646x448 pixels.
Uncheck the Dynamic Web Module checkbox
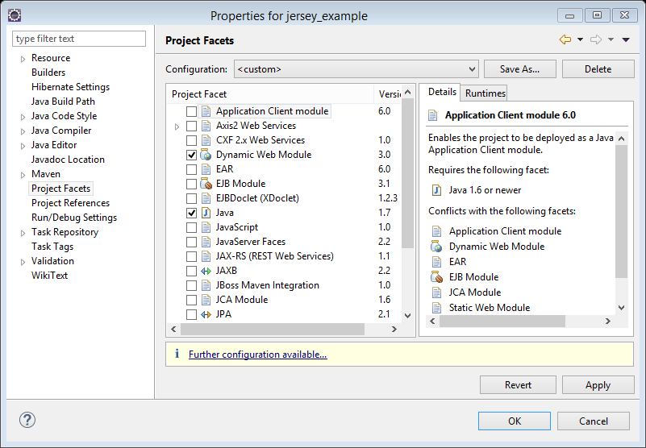tap(191, 155)
